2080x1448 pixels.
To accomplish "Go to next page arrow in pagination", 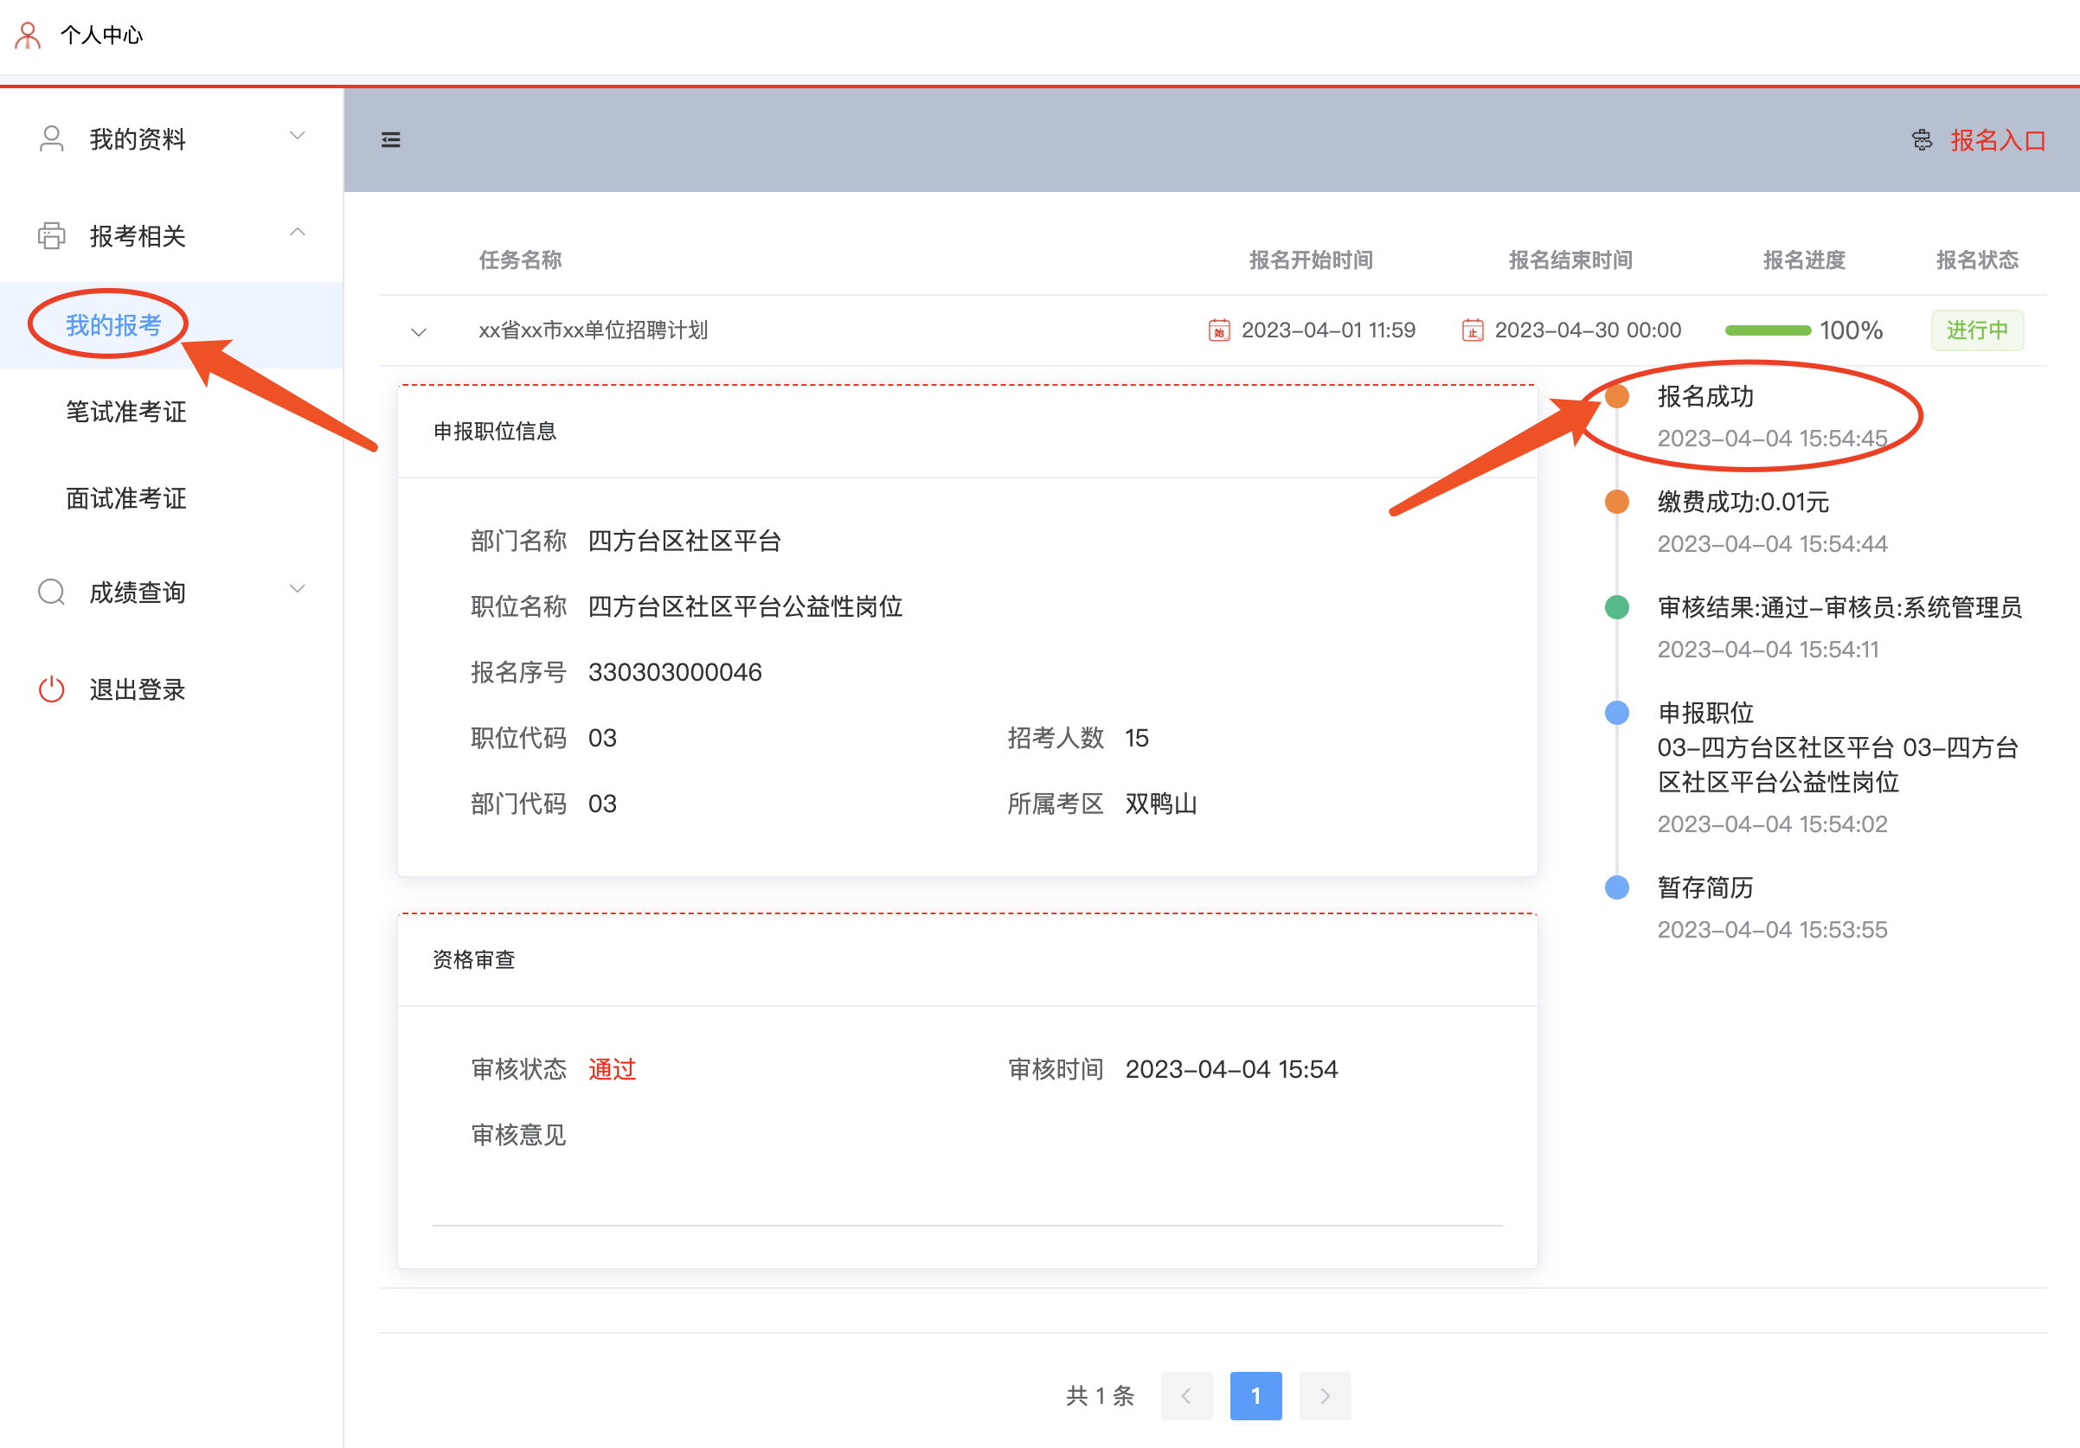I will (x=1325, y=1395).
